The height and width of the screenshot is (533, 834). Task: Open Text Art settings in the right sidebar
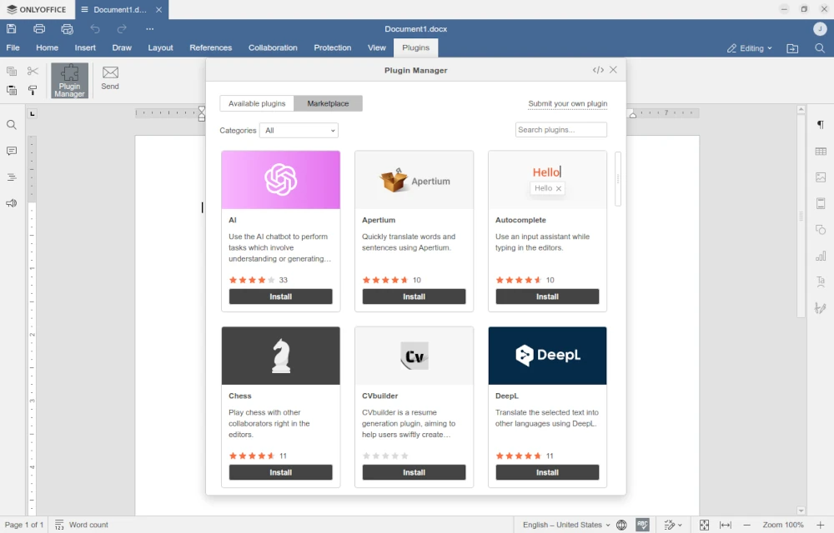[x=821, y=281]
